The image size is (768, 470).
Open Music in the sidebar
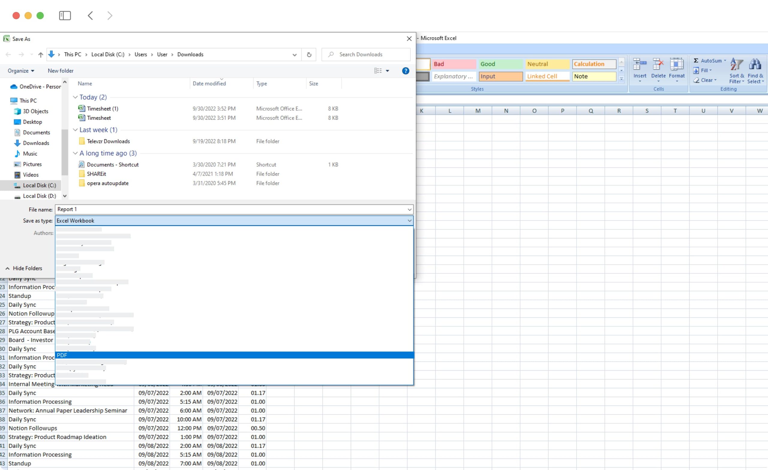coord(25,154)
